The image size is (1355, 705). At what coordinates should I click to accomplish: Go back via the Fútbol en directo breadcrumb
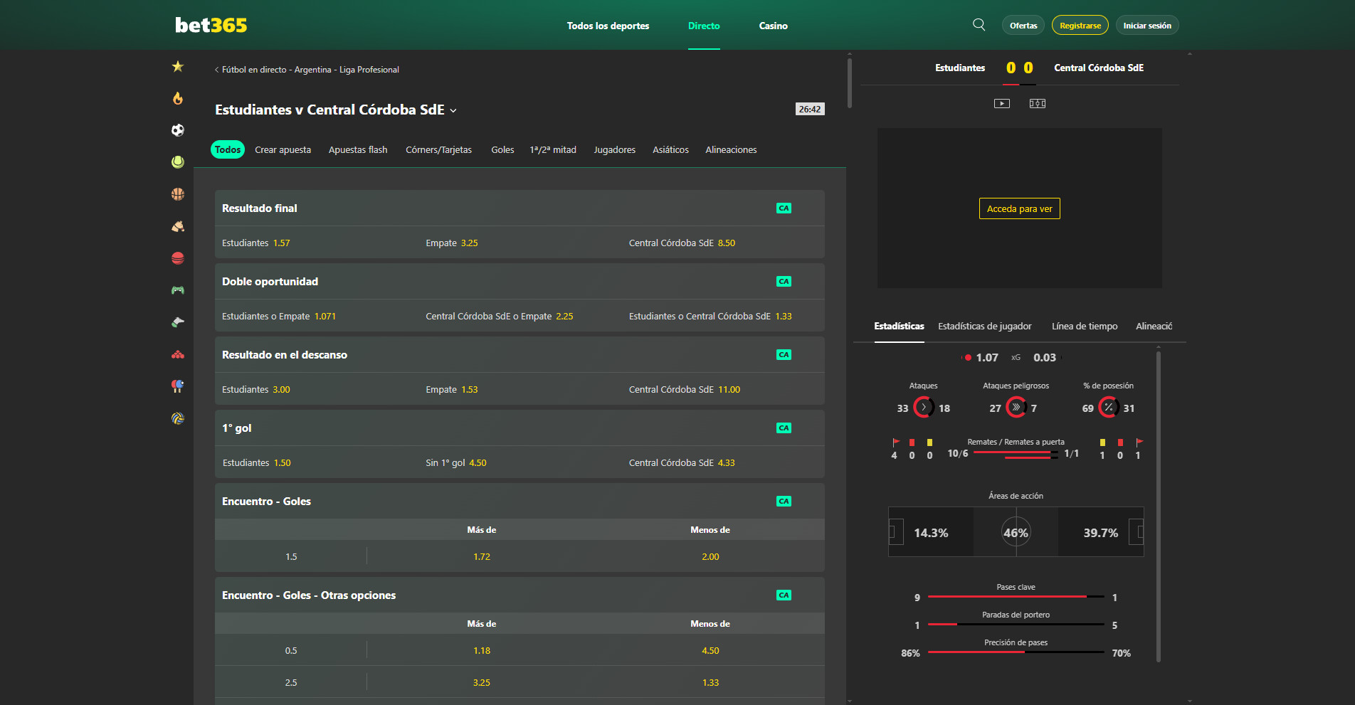tap(307, 70)
